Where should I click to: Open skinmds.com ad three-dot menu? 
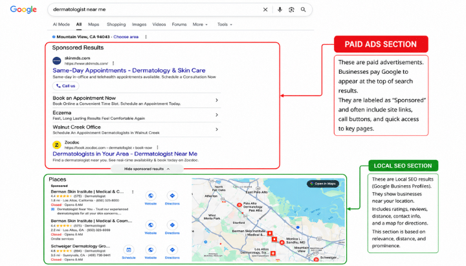tap(113, 63)
